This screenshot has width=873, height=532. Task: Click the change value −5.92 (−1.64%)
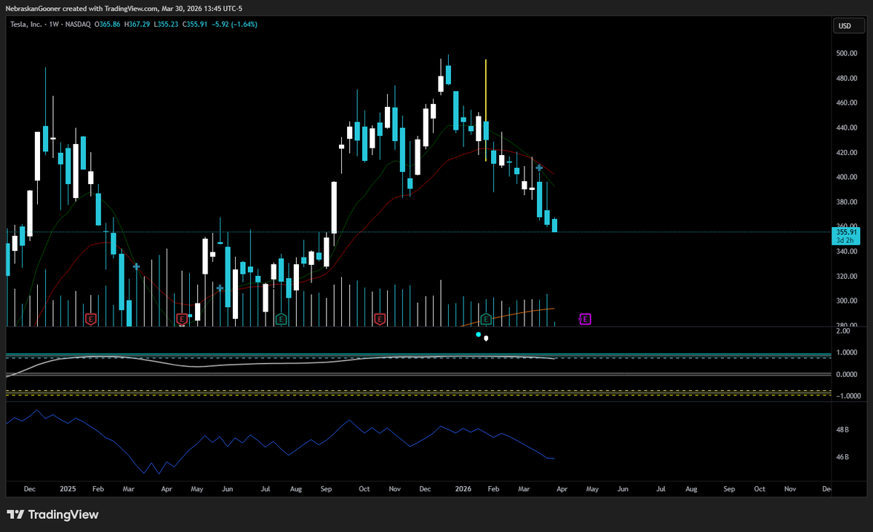[234, 24]
